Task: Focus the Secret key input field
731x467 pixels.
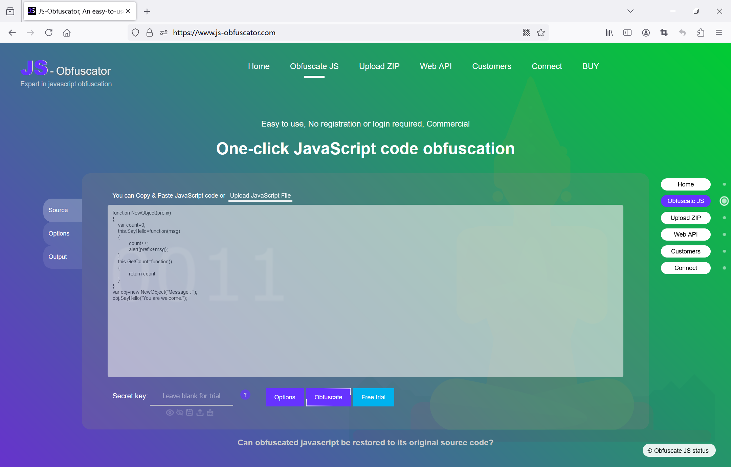Action: [x=191, y=396]
